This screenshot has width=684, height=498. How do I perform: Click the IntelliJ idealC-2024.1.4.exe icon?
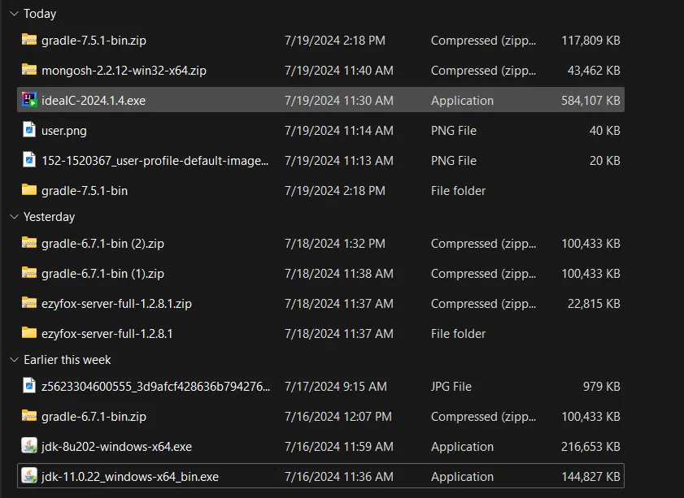point(29,100)
